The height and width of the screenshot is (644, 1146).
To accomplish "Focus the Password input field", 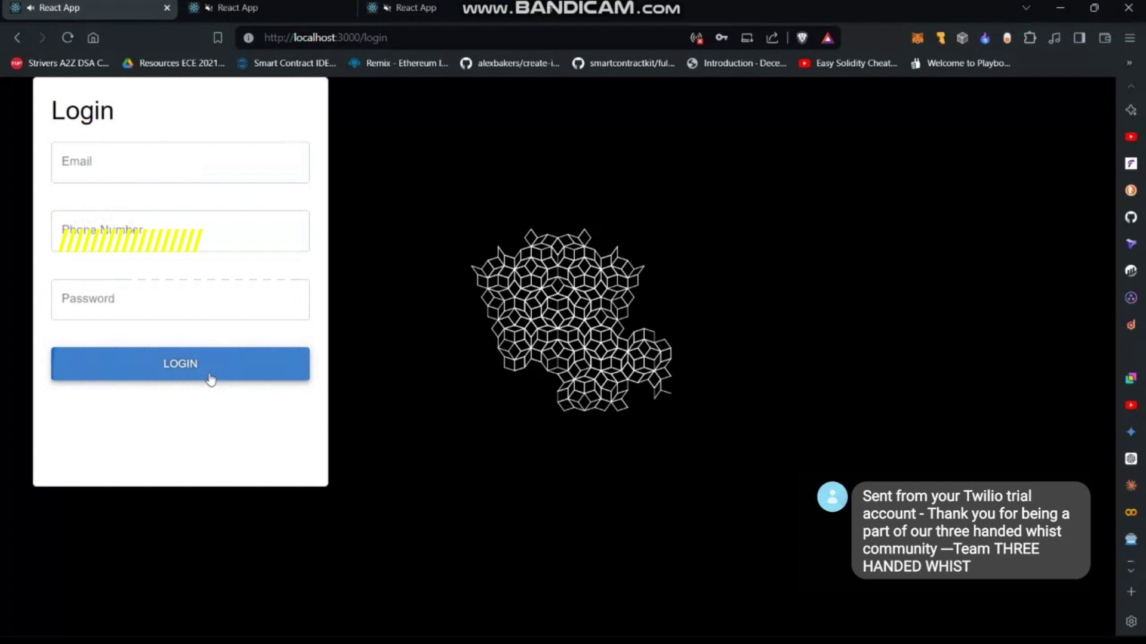I will [x=180, y=299].
